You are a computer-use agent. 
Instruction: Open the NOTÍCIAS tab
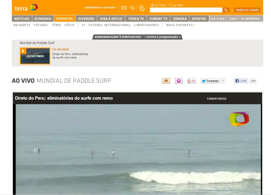(22, 19)
